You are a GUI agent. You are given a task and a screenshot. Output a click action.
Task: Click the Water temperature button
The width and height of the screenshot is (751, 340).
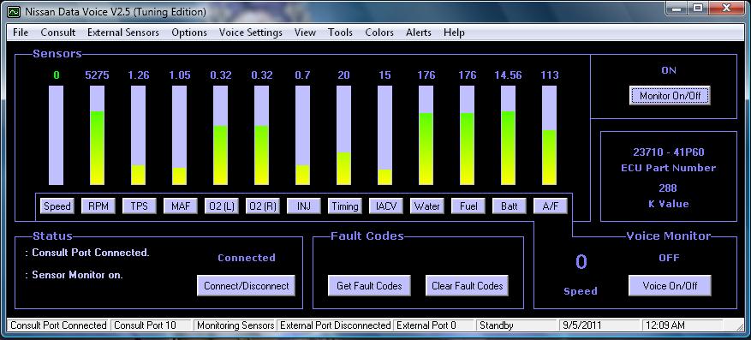coord(427,206)
